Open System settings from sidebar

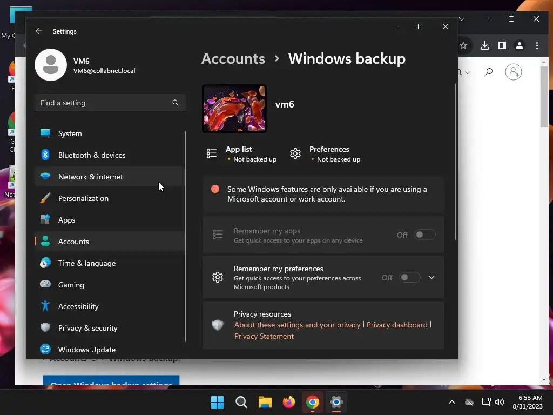coord(109,133)
